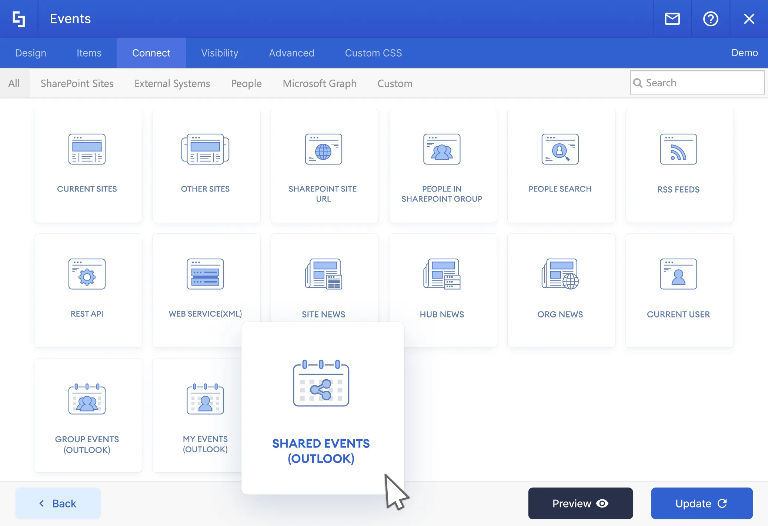Viewport: 768px width, 526px height.
Task: Switch to the Design tab
Action: tap(31, 53)
